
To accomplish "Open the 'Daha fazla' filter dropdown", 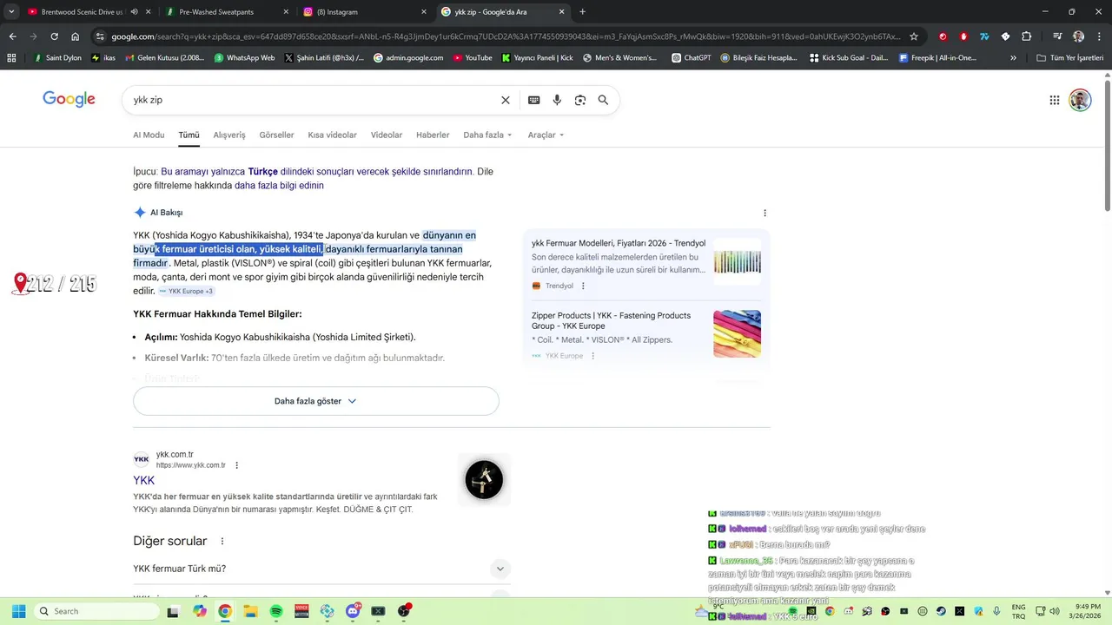I will click(x=487, y=135).
